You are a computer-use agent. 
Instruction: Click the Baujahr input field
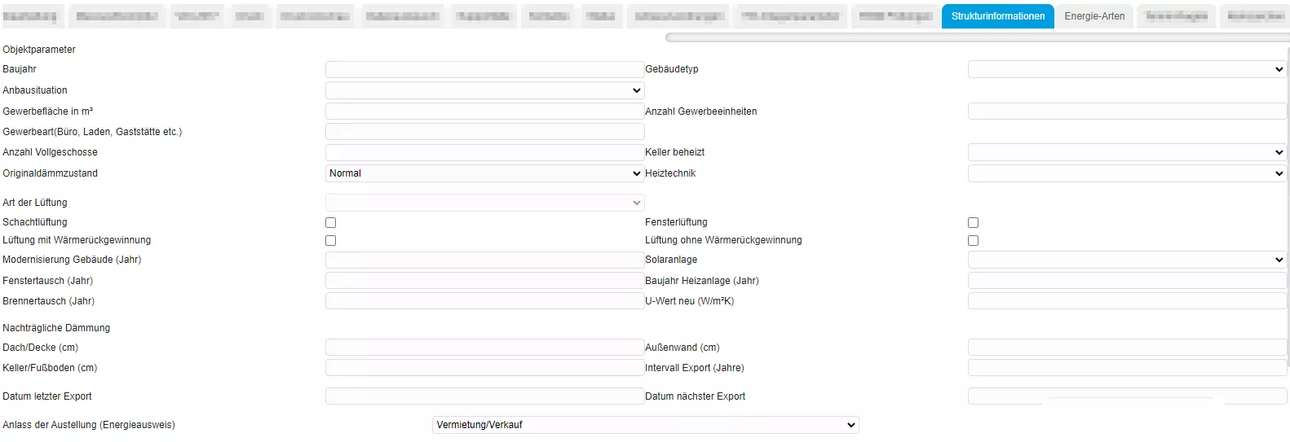pyautogui.click(x=484, y=69)
